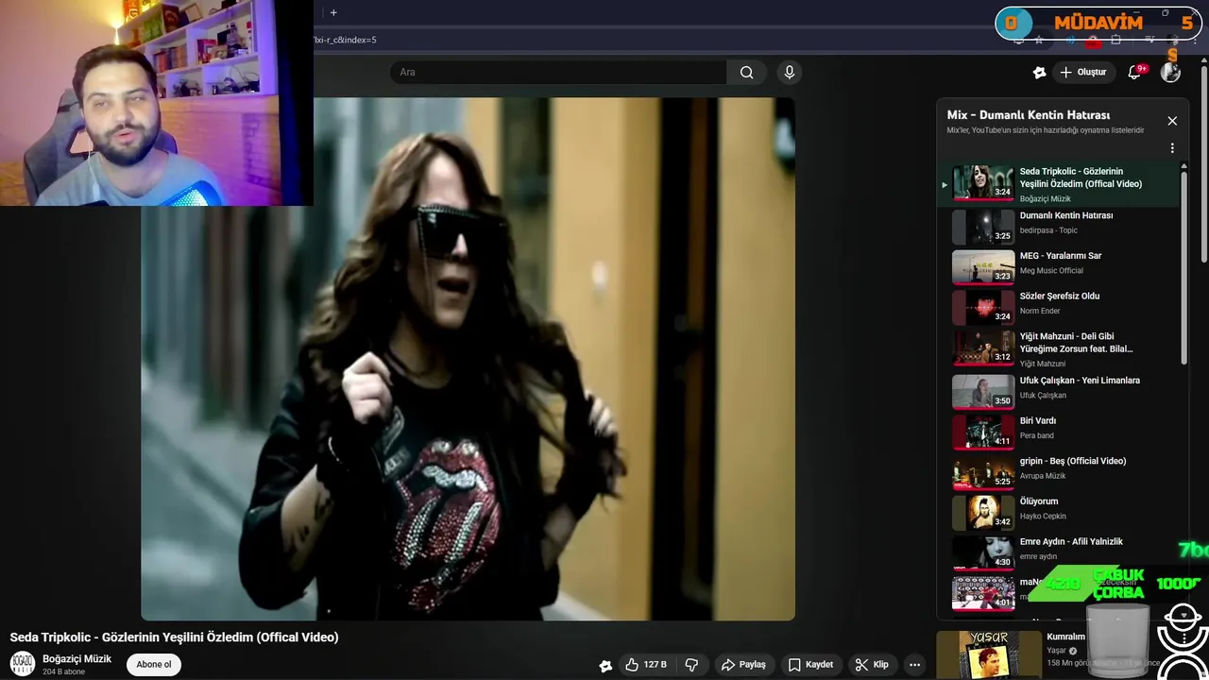Like the video with thumbs up
The height and width of the screenshot is (680, 1209).
(646, 665)
